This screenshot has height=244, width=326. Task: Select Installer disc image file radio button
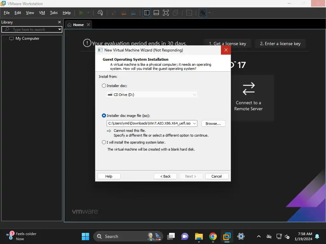104,116
